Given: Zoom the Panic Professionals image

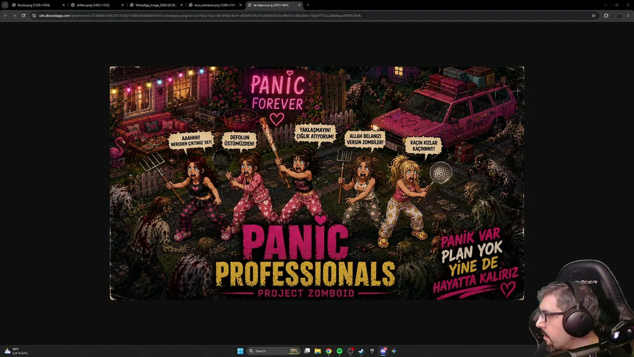Looking at the screenshot, I should click(x=317, y=183).
